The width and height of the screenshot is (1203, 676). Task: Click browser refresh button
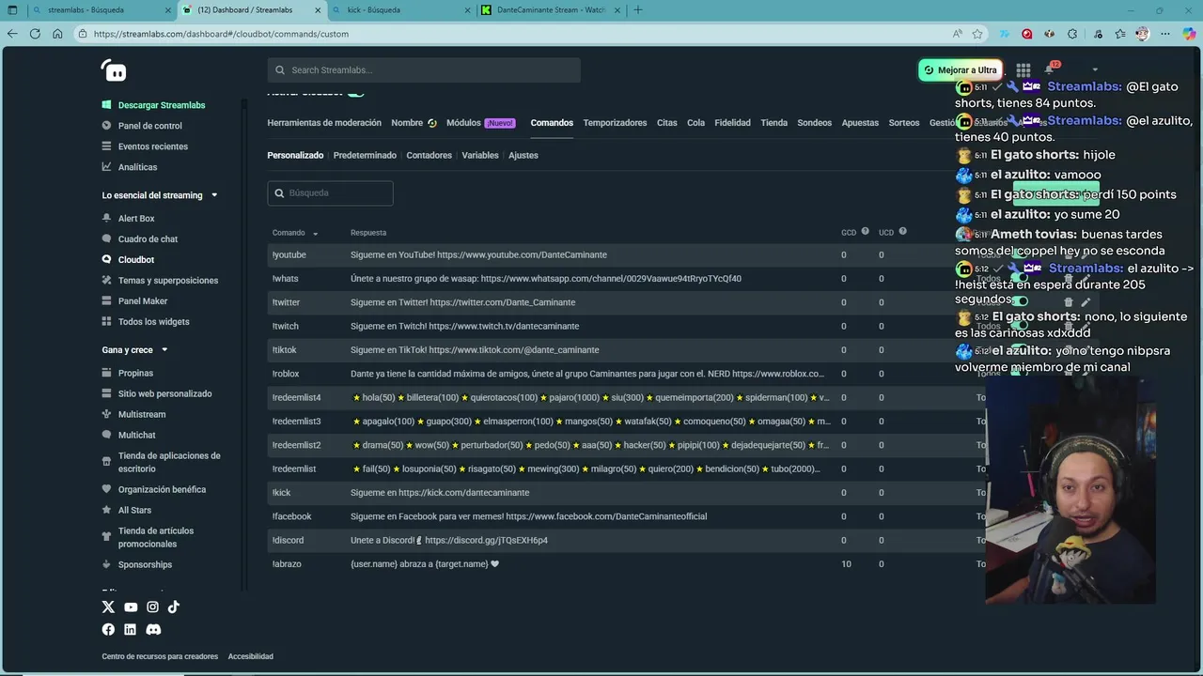[35, 34]
